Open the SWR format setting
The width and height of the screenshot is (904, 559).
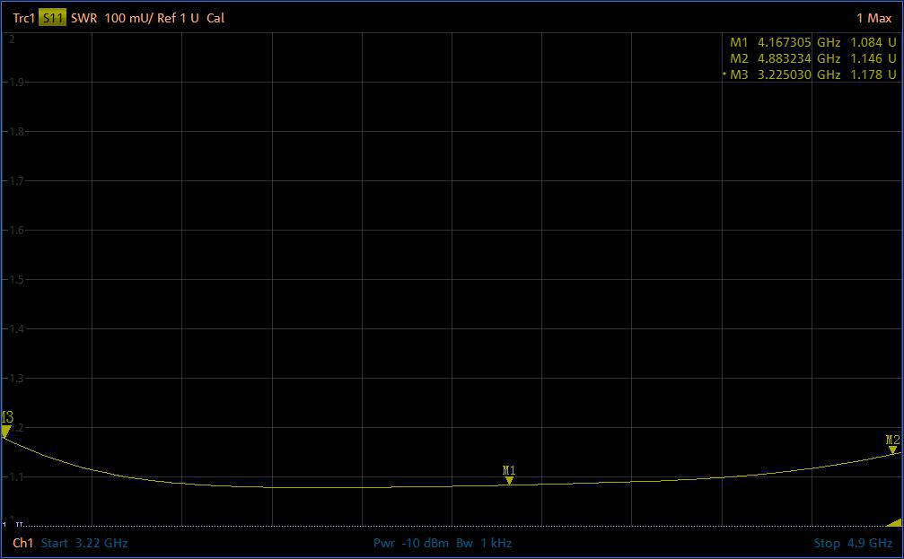click(x=83, y=19)
